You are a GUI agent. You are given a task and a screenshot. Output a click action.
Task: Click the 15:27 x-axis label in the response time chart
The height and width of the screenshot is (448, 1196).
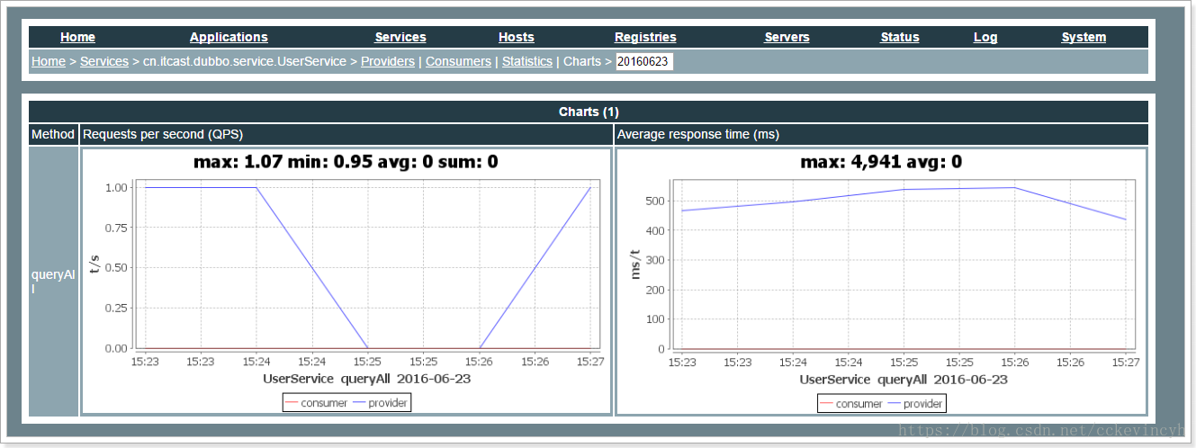tap(1126, 362)
